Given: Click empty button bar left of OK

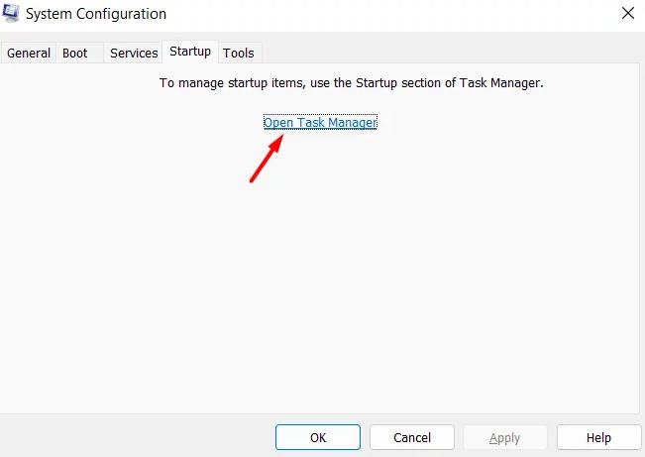Looking at the screenshot, I should (x=138, y=436).
